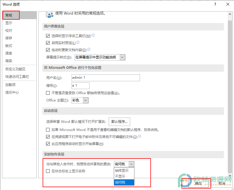Check 如果 Microsoft Word 不是默认程序则告诉我
The height and width of the screenshot is (190, 234).
48,130
